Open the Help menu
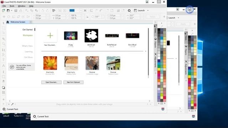This screenshot has width=228, height=128. (x=31, y=6)
